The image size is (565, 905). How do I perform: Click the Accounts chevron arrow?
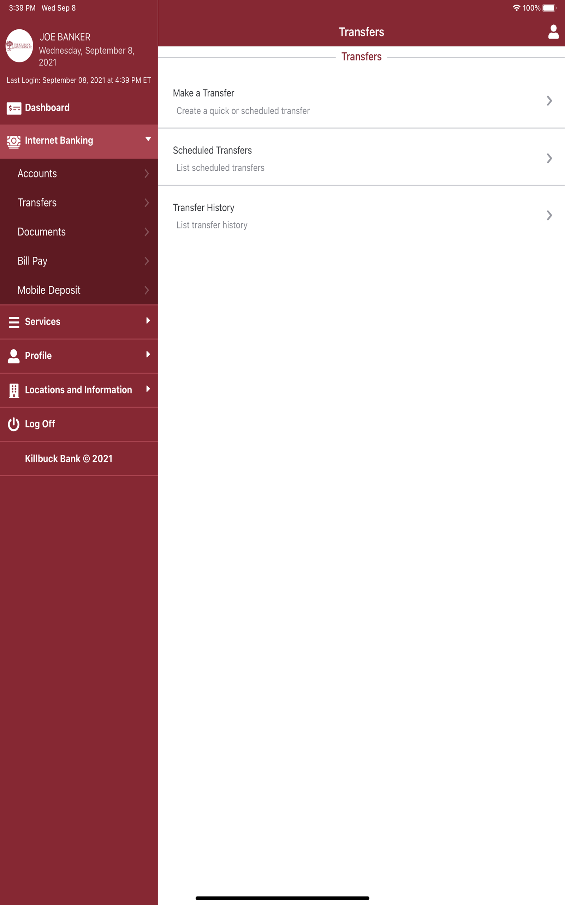147,173
